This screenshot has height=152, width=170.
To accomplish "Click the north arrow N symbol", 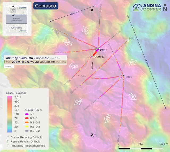I will point(165,7).
